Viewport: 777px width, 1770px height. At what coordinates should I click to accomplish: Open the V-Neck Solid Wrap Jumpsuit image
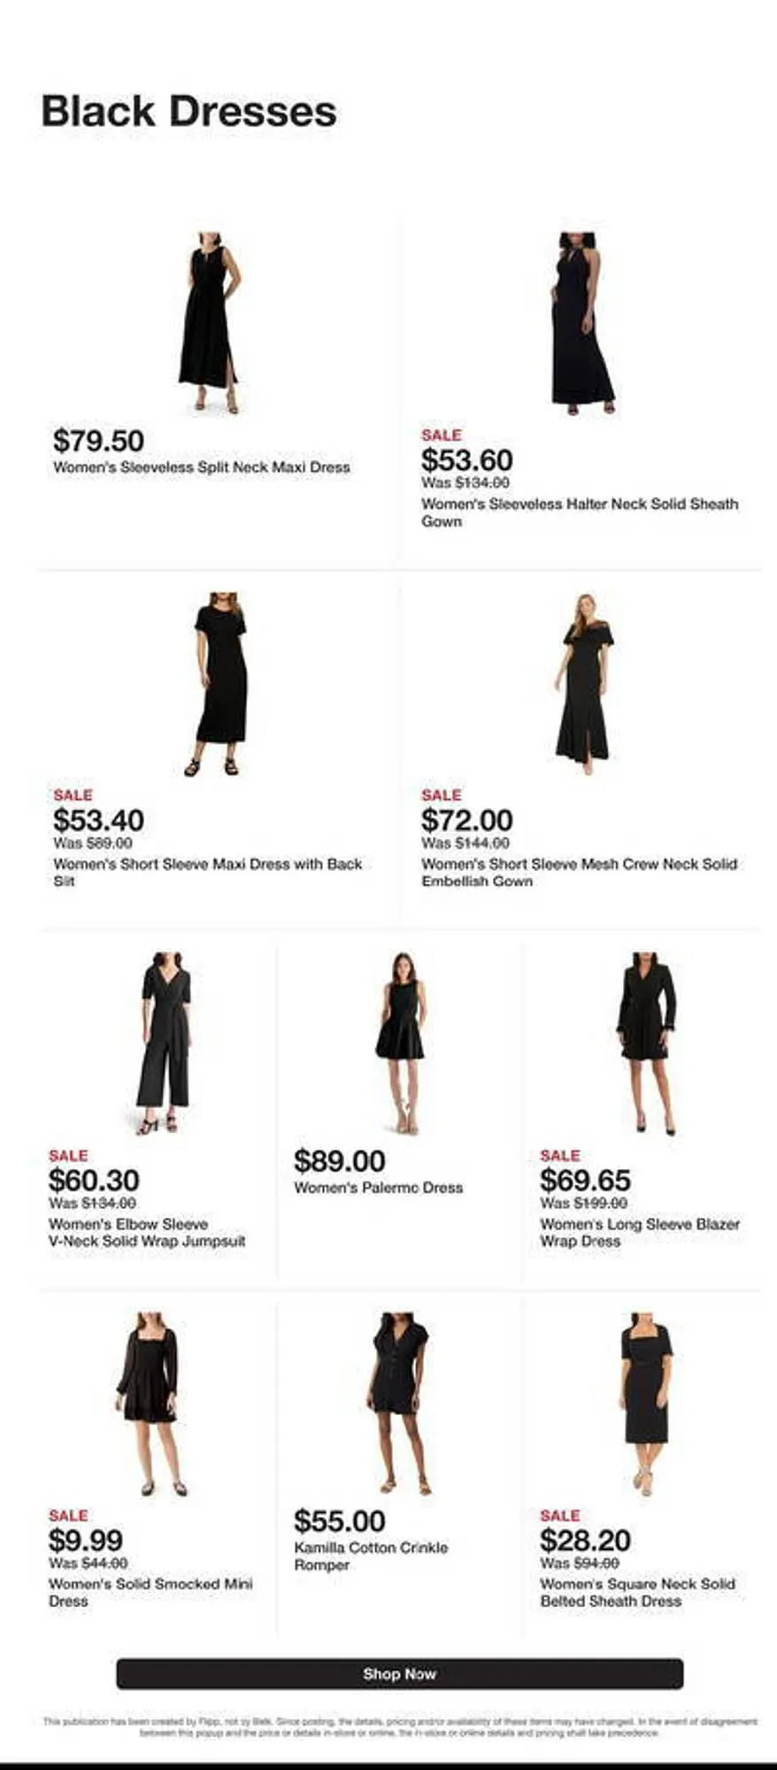pos(165,1043)
